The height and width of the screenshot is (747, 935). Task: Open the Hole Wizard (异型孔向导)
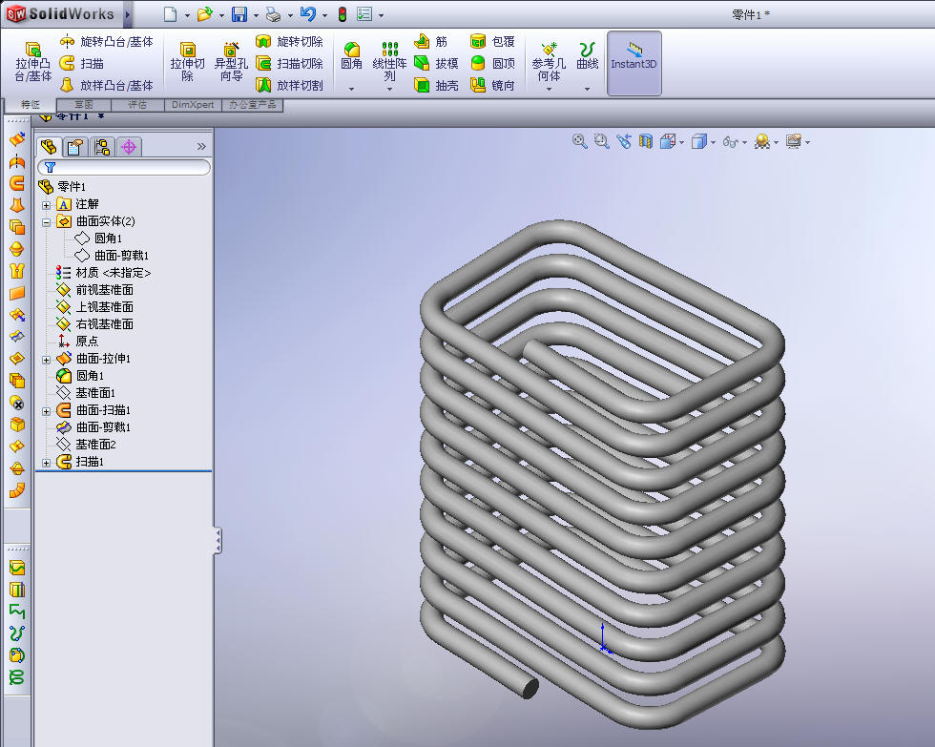(x=231, y=61)
